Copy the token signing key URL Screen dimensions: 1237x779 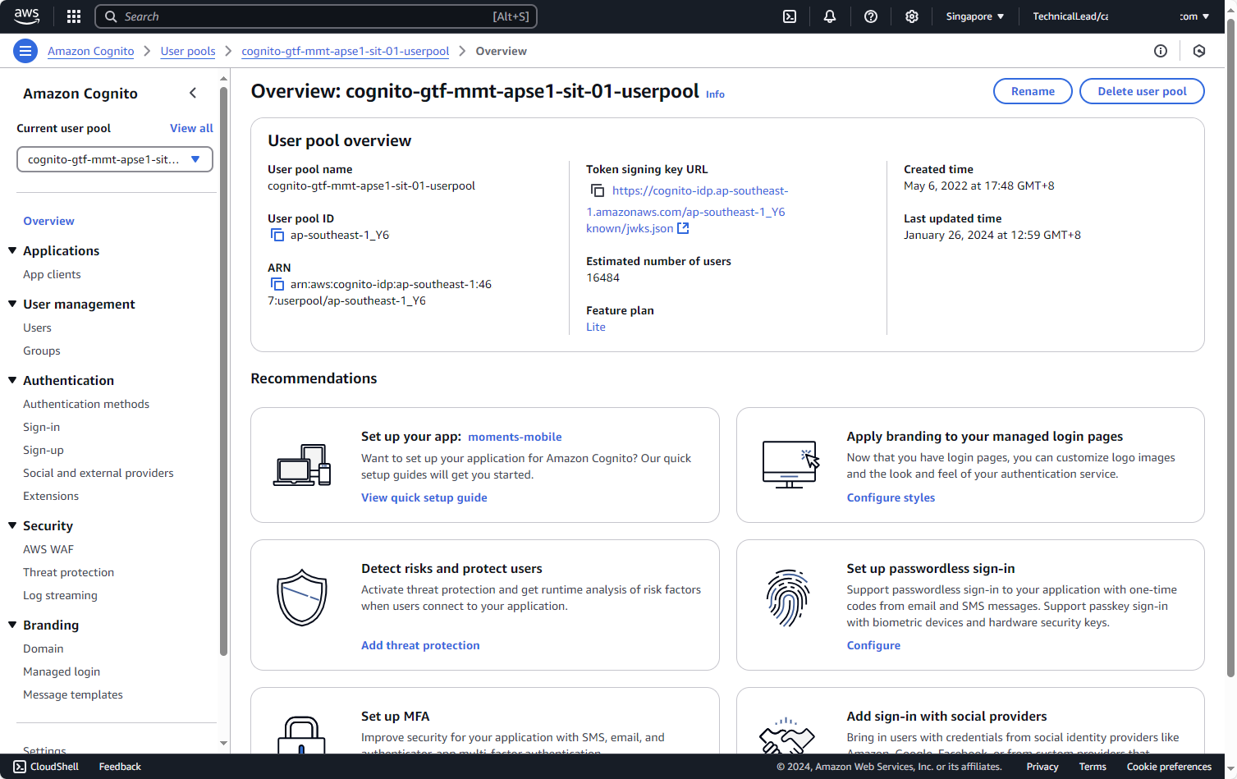click(x=598, y=191)
